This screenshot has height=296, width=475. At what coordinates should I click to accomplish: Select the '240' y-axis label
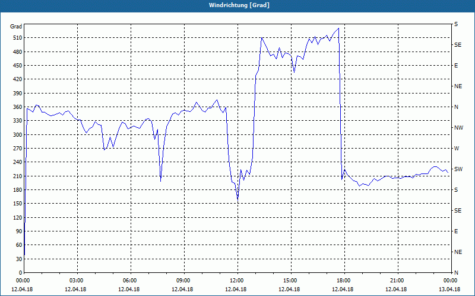[x=18, y=162]
